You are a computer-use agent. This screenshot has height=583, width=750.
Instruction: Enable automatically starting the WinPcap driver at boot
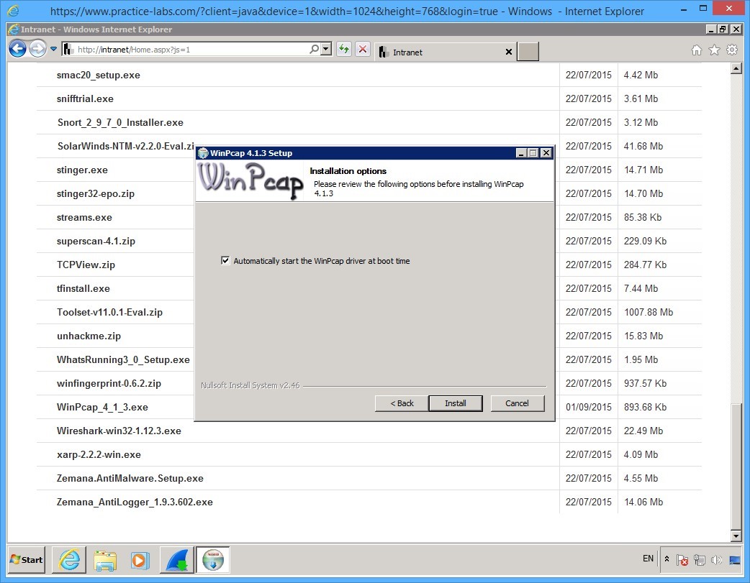pyautogui.click(x=225, y=261)
